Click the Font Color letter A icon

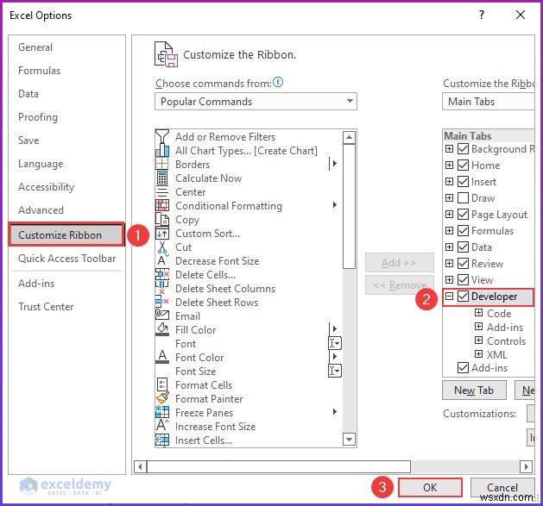162,357
